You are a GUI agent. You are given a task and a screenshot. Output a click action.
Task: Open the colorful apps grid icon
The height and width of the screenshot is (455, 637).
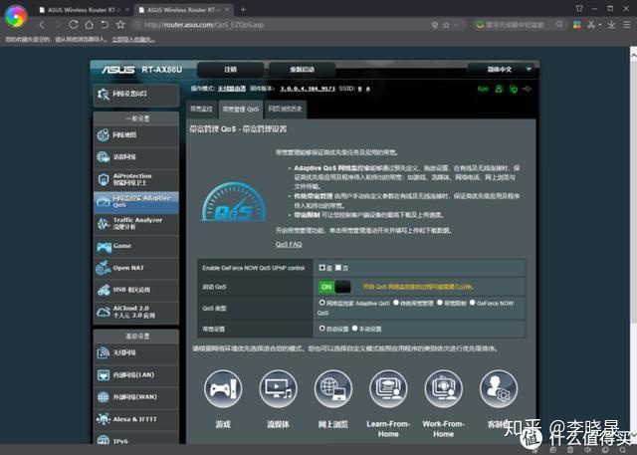pyautogui.click(x=577, y=25)
